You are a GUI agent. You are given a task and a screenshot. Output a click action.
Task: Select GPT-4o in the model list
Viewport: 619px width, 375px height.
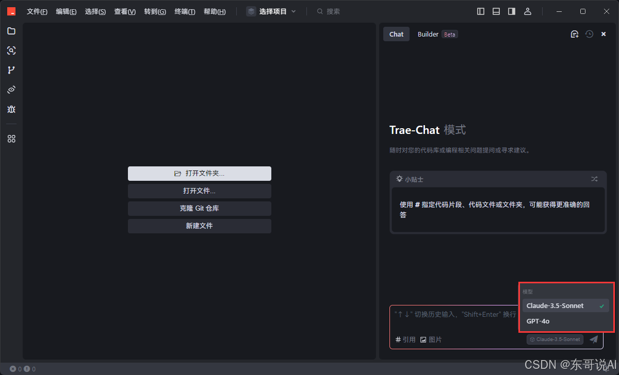(566, 321)
